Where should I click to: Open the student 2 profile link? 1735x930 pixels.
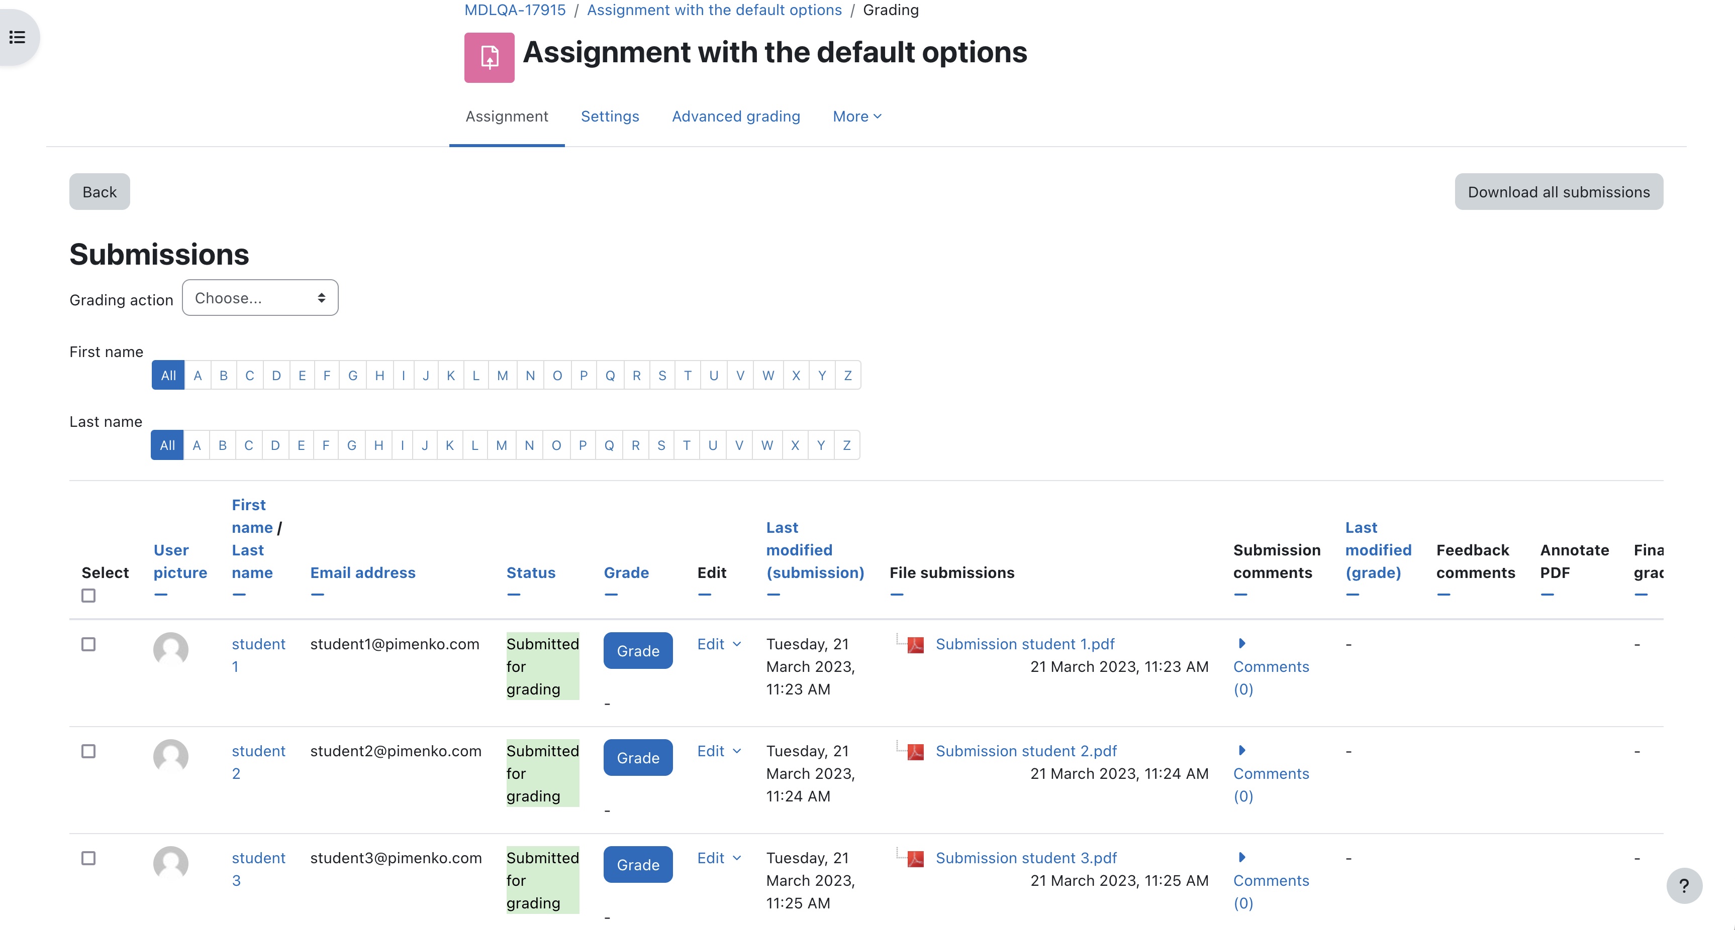coord(259,762)
